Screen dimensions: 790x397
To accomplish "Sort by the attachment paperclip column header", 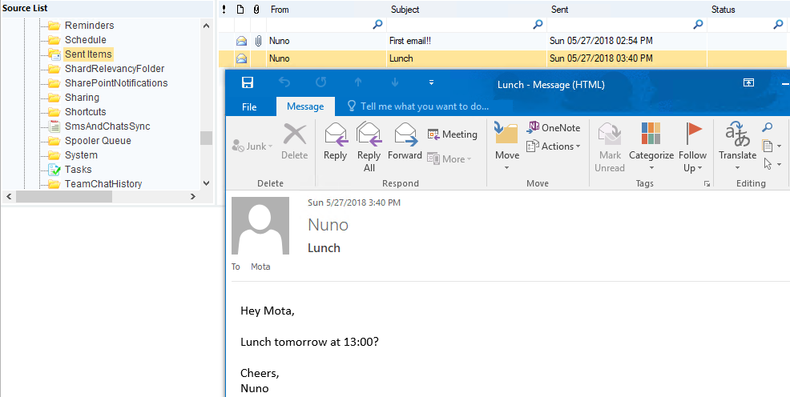I will pyautogui.click(x=256, y=9).
